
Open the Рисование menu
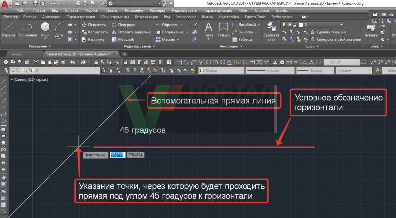[134, 10]
